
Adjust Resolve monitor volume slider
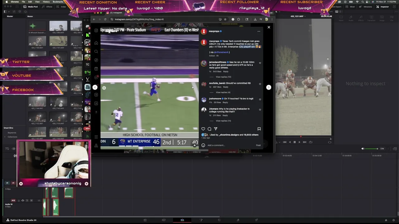(372, 149)
